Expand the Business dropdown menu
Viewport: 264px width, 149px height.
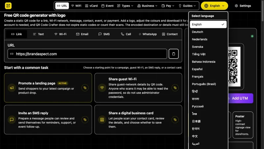tap(147, 6)
